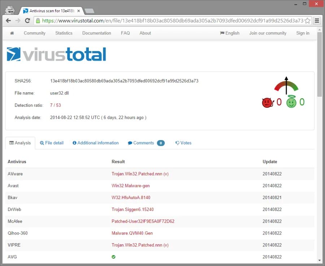Minimize the browser window

pyautogui.click(x=296, y=4)
